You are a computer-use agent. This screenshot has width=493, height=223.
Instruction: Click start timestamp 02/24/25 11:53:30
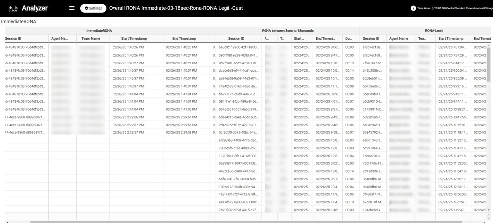click(453, 163)
